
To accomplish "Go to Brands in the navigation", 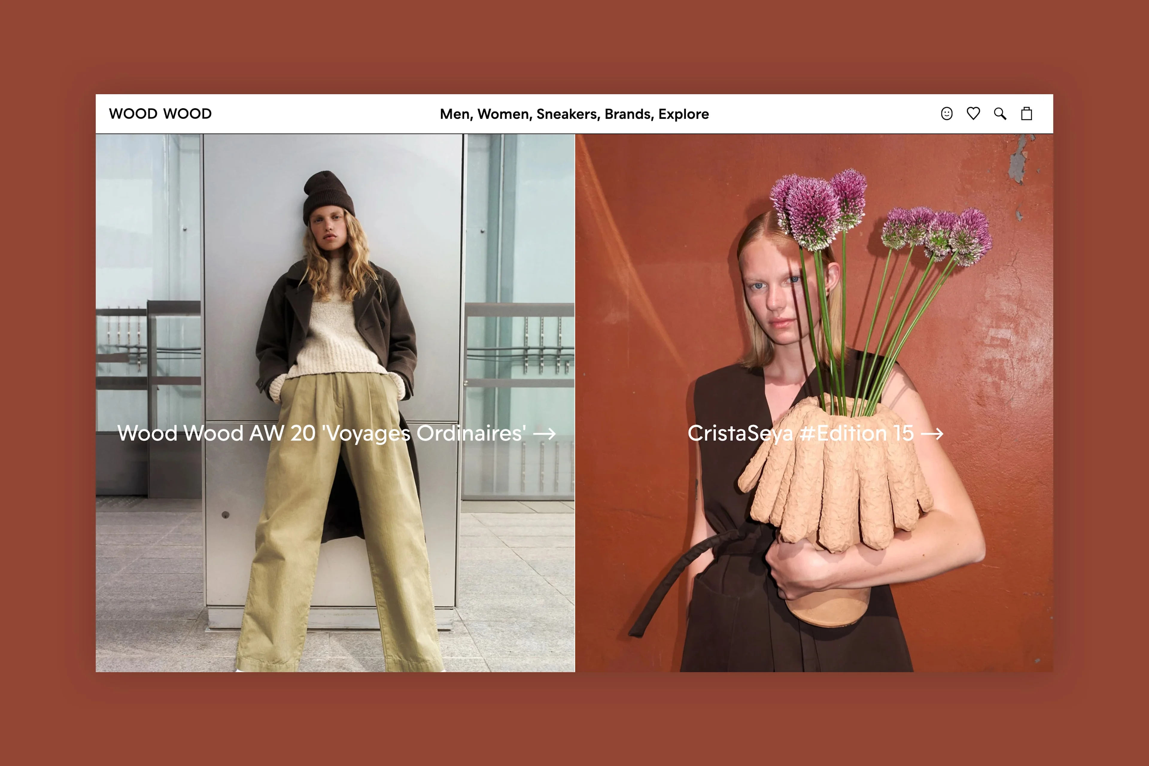I will pyautogui.click(x=628, y=114).
